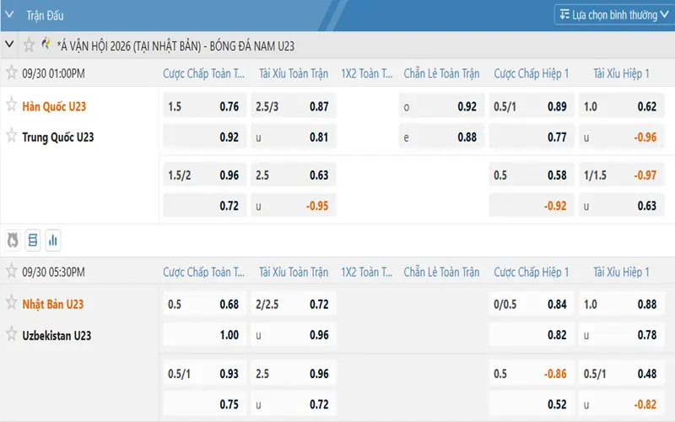Select odd bet odds 0.92
The width and height of the screenshot is (675, 422).
[441, 105]
